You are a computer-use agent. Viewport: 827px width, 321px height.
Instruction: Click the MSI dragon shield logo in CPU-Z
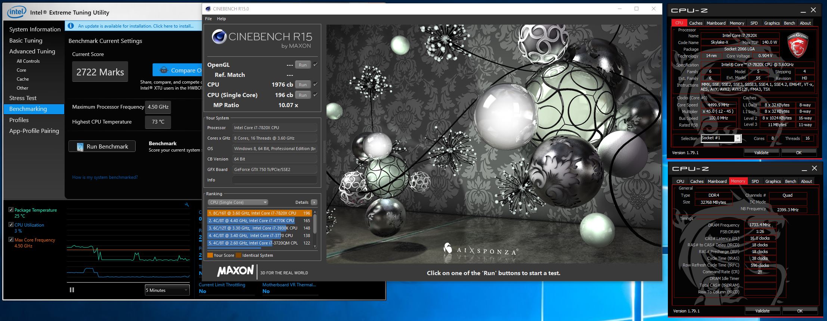point(797,45)
